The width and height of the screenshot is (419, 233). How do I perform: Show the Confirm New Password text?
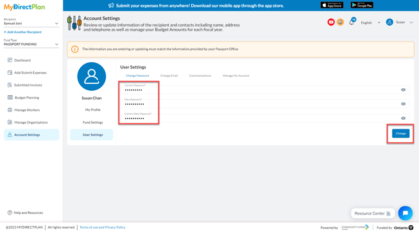[x=403, y=118]
